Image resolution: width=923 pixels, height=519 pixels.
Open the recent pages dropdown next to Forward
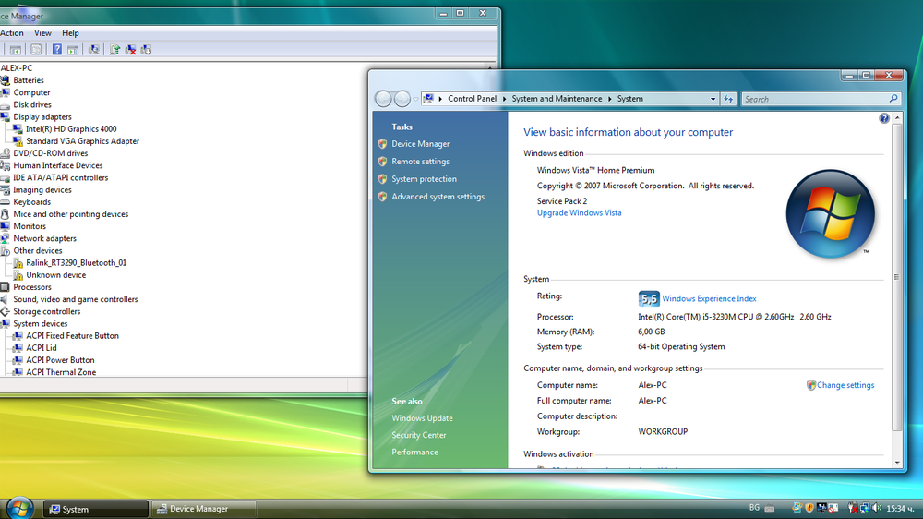[x=415, y=99]
